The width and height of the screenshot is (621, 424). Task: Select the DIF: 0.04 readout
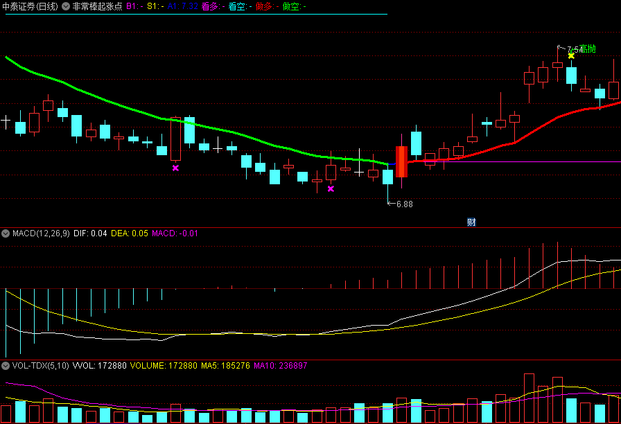click(x=90, y=233)
